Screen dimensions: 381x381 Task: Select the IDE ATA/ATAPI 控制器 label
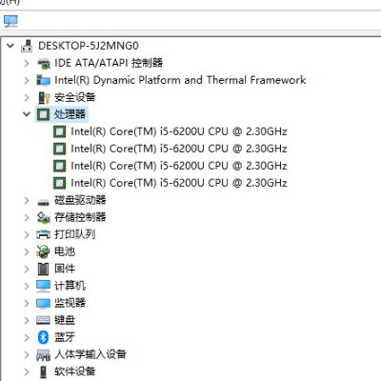[x=109, y=63]
